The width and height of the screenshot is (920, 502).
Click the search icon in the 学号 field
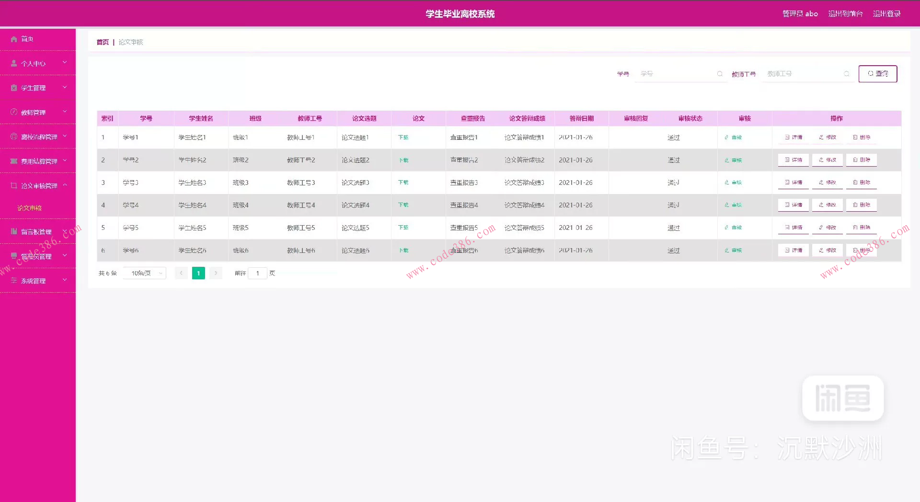(720, 74)
